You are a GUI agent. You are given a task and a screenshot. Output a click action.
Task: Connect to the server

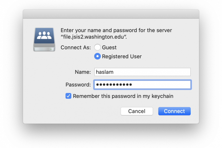tap(175, 111)
